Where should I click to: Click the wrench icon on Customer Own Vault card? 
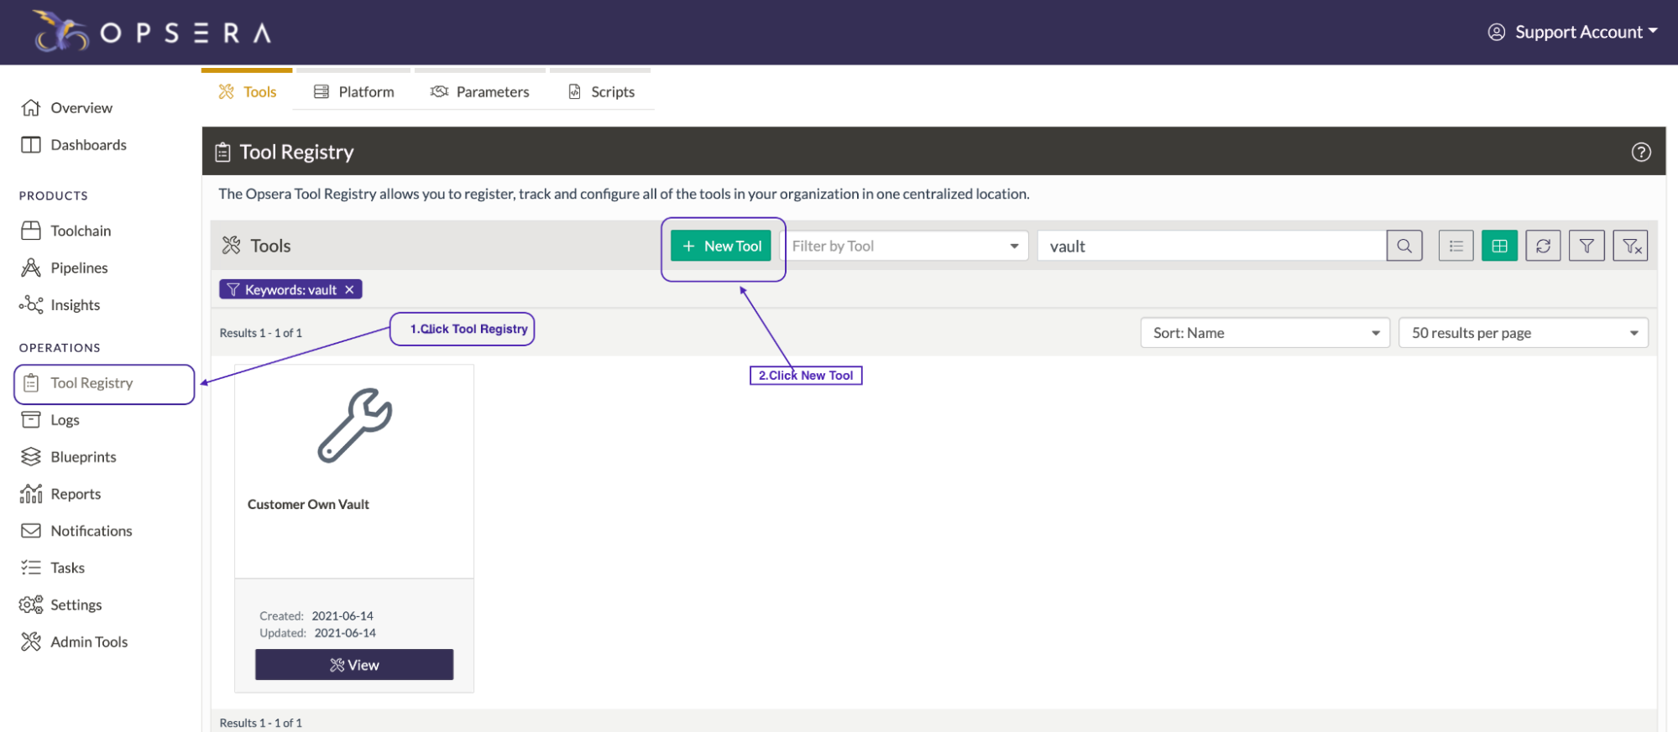[x=354, y=425]
